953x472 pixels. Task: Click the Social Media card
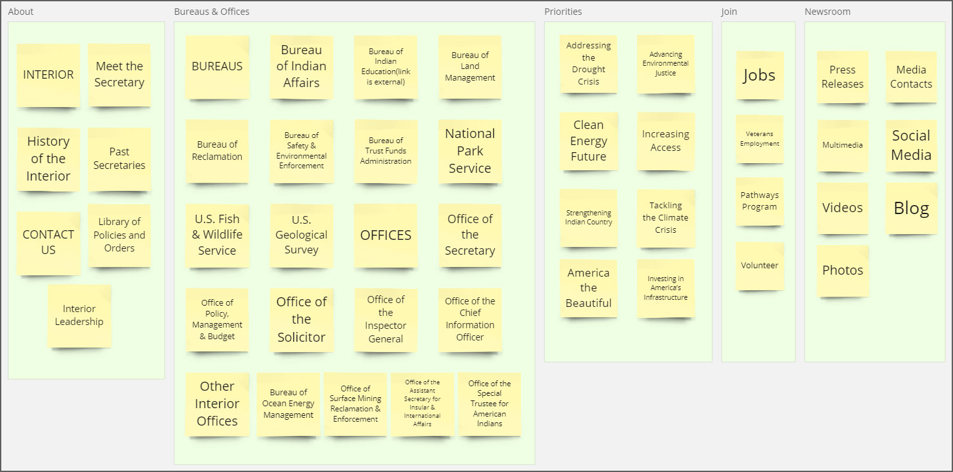[911, 145]
